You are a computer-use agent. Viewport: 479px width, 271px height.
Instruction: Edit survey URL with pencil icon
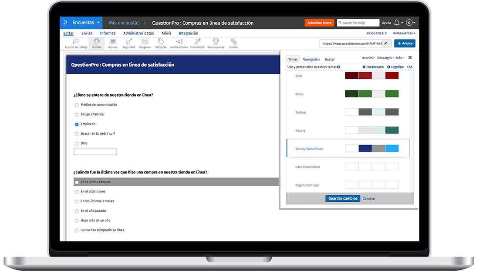pos(386,44)
